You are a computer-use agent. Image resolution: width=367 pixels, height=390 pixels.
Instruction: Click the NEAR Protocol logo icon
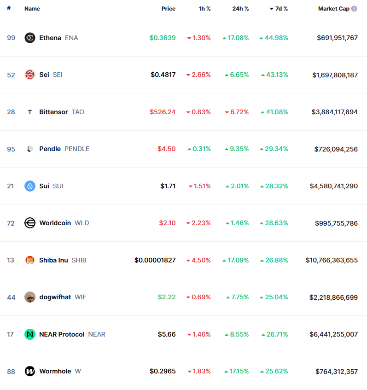pyautogui.click(x=30, y=334)
